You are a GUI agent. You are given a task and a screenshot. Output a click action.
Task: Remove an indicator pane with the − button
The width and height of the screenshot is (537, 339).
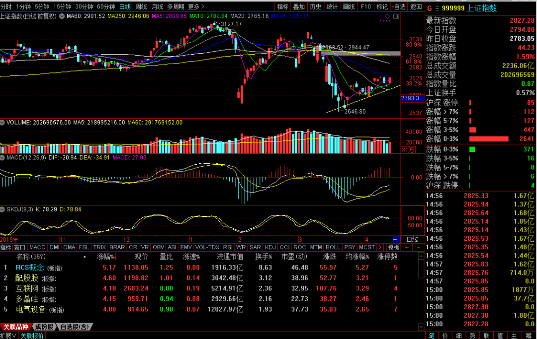[418, 247]
